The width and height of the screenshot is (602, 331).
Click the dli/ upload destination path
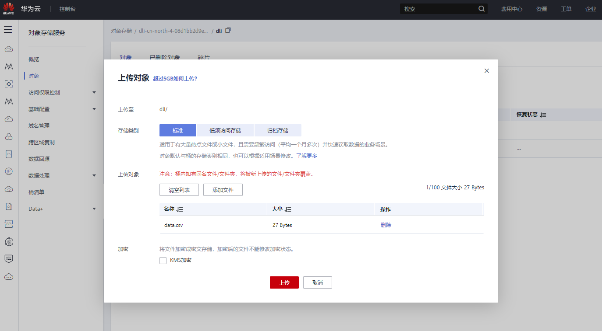[163, 109]
